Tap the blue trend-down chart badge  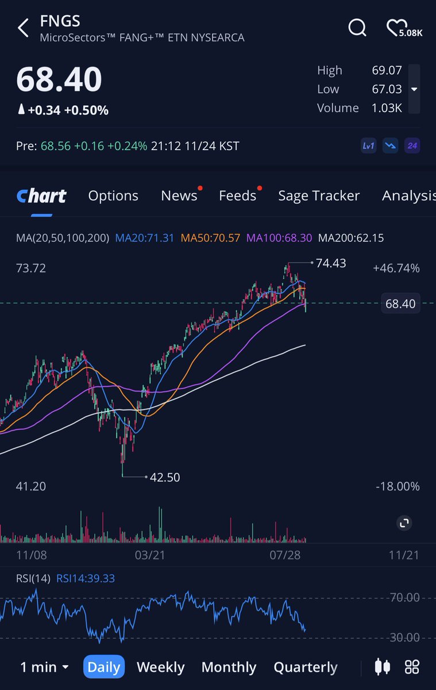tap(390, 146)
